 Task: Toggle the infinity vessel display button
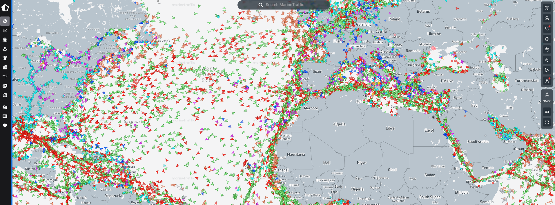pyautogui.click(x=547, y=112)
